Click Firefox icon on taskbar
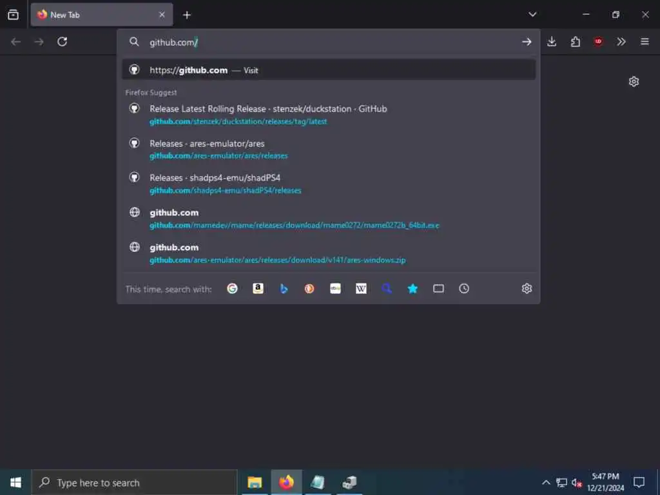 (286, 482)
